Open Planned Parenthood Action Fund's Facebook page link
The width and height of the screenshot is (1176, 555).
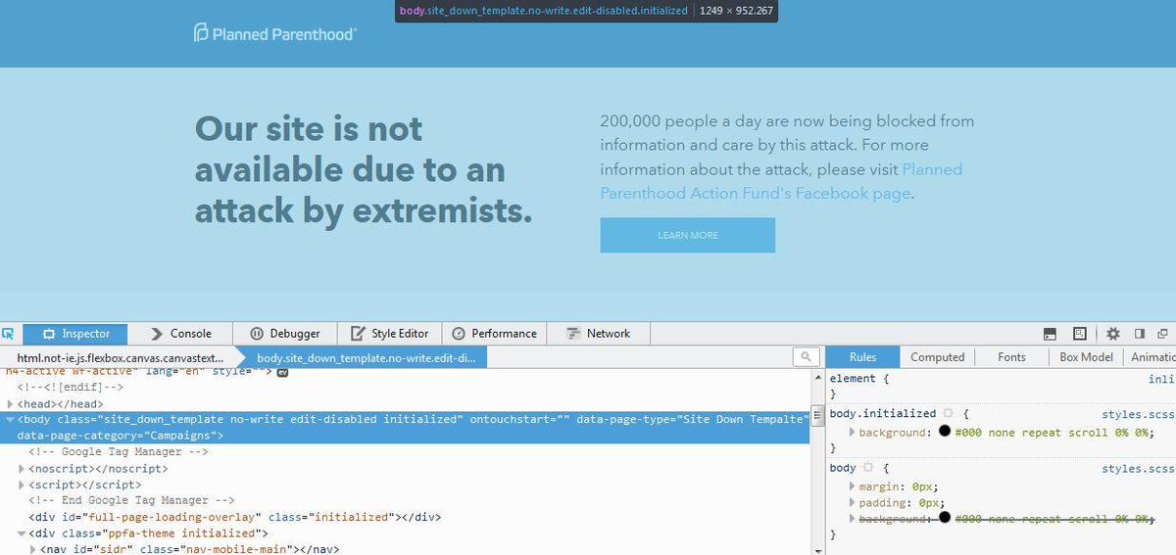pos(781,181)
